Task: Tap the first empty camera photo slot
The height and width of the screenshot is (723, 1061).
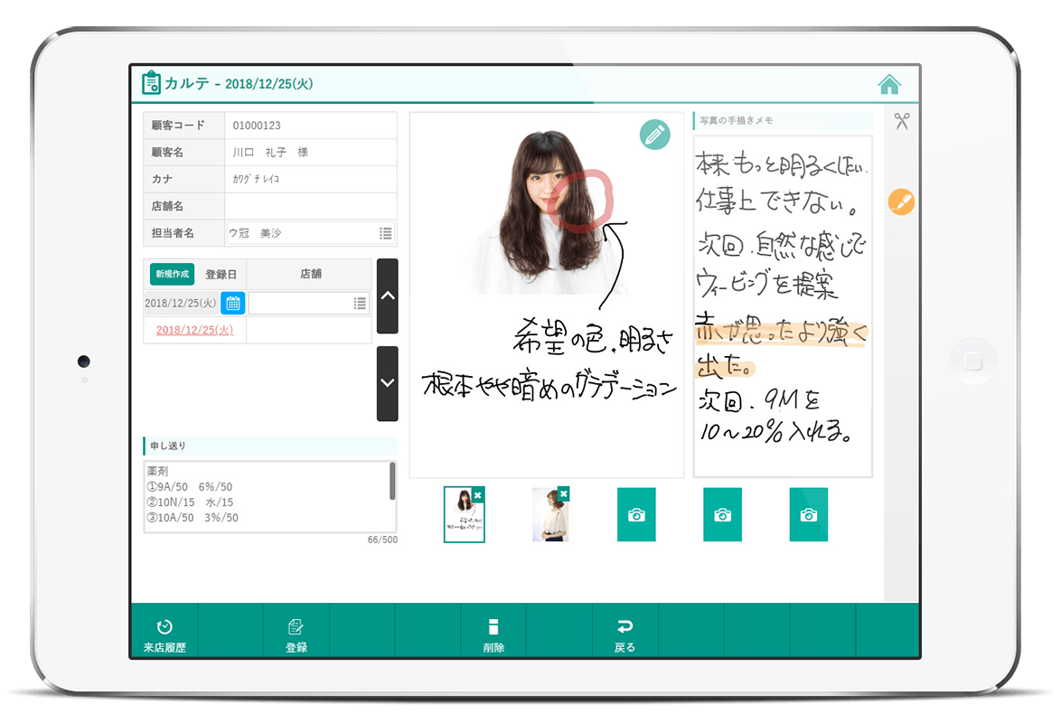Action: (x=636, y=514)
